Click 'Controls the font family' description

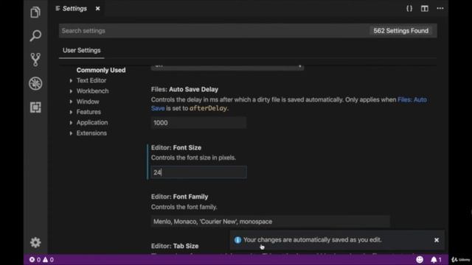pos(184,207)
